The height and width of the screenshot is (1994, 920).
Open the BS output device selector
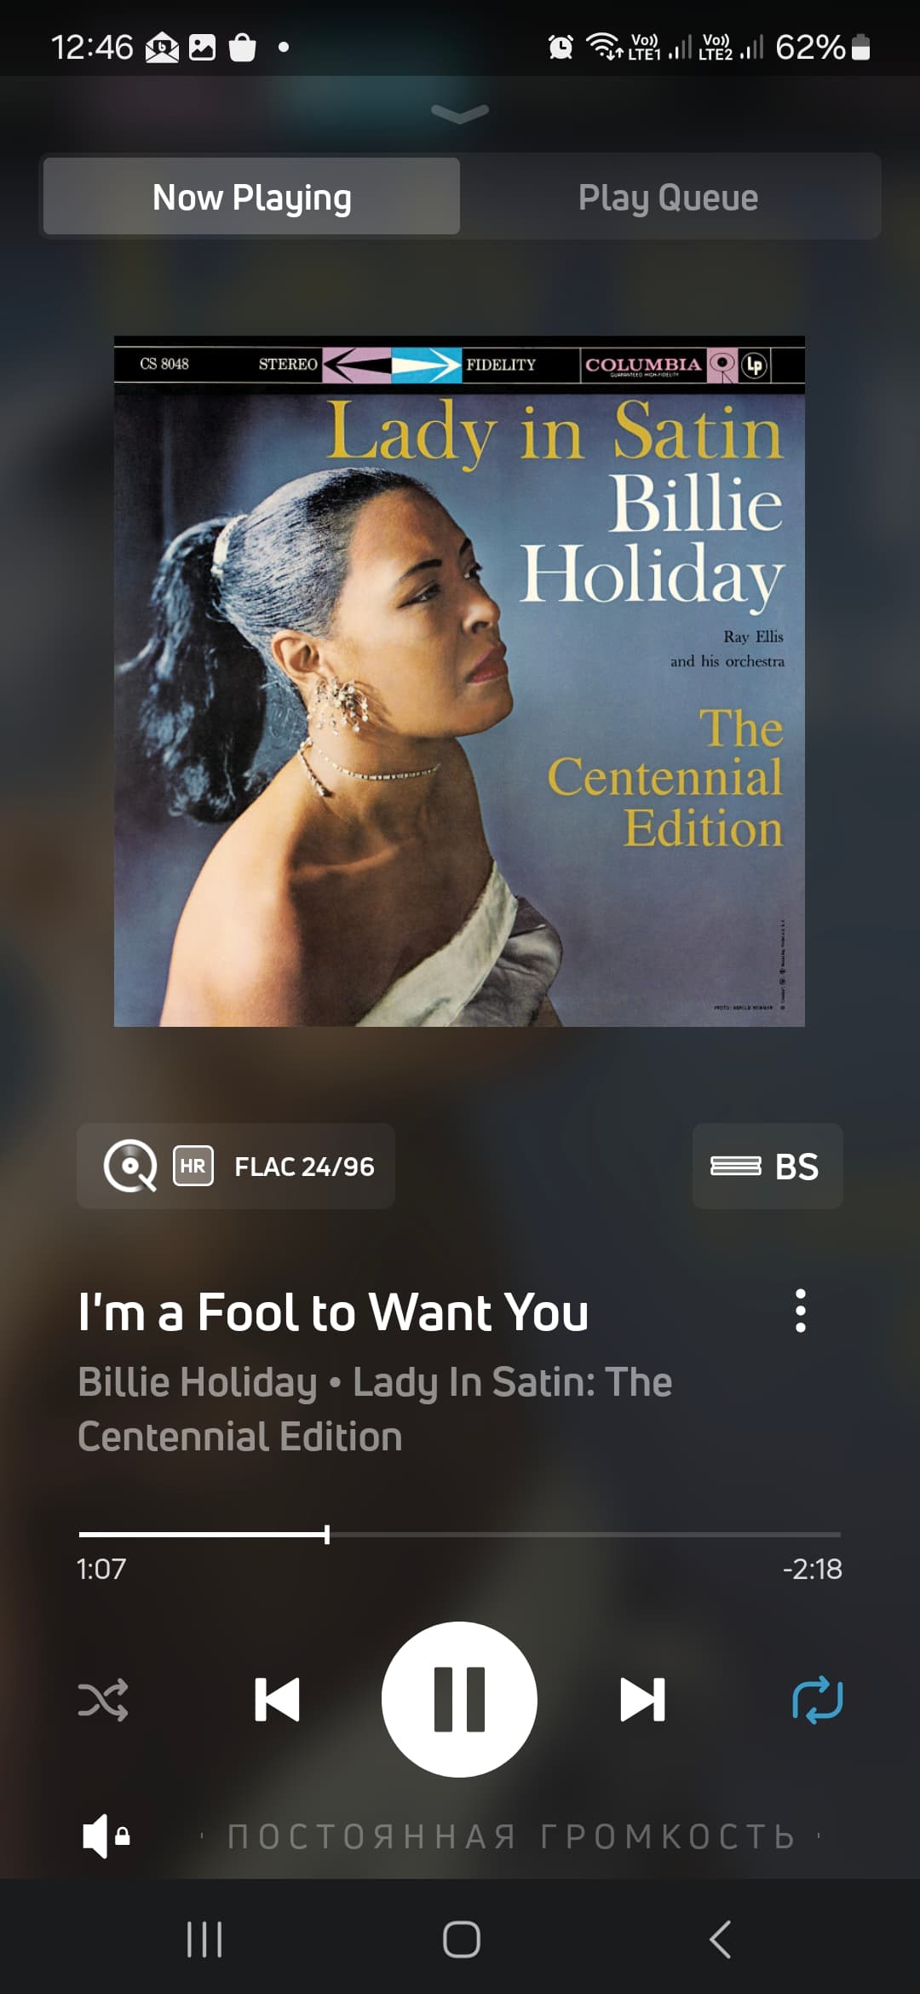768,1167
